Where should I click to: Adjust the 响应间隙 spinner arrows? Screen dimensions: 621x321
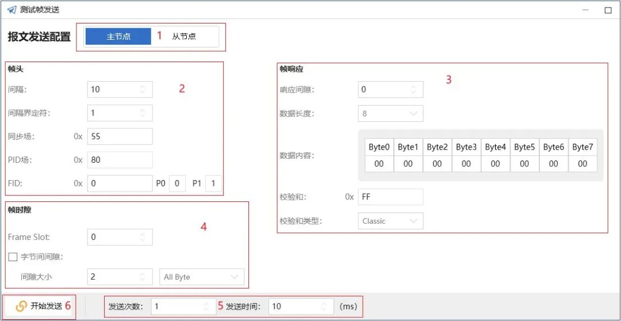coord(413,90)
